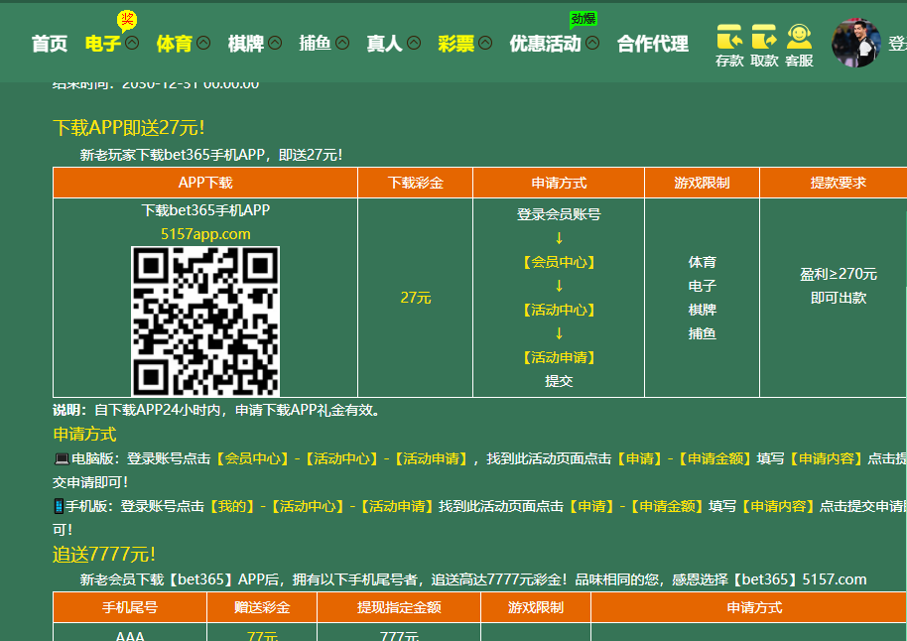The image size is (907, 641).
Task: Expand the 真人 dropdown chevron
Action: 414,44
